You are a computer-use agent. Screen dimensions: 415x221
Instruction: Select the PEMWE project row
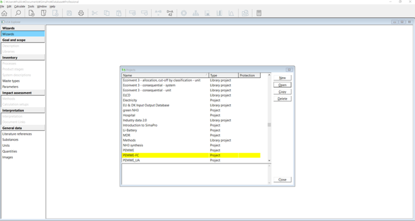tap(191, 150)
